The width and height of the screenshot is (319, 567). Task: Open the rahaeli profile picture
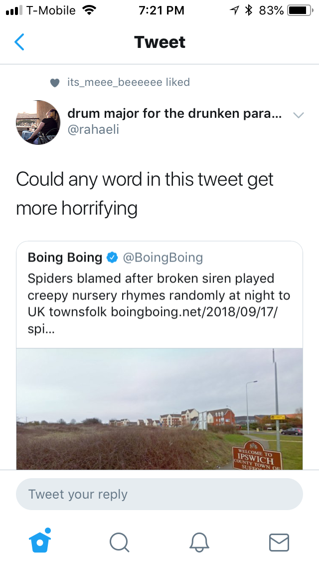[x=38, y=122]
